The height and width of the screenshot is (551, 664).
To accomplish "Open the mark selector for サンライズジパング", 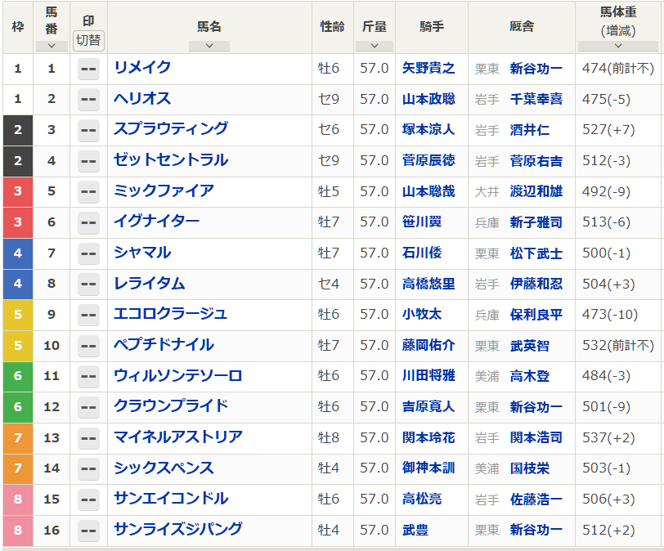I will 88,531.
